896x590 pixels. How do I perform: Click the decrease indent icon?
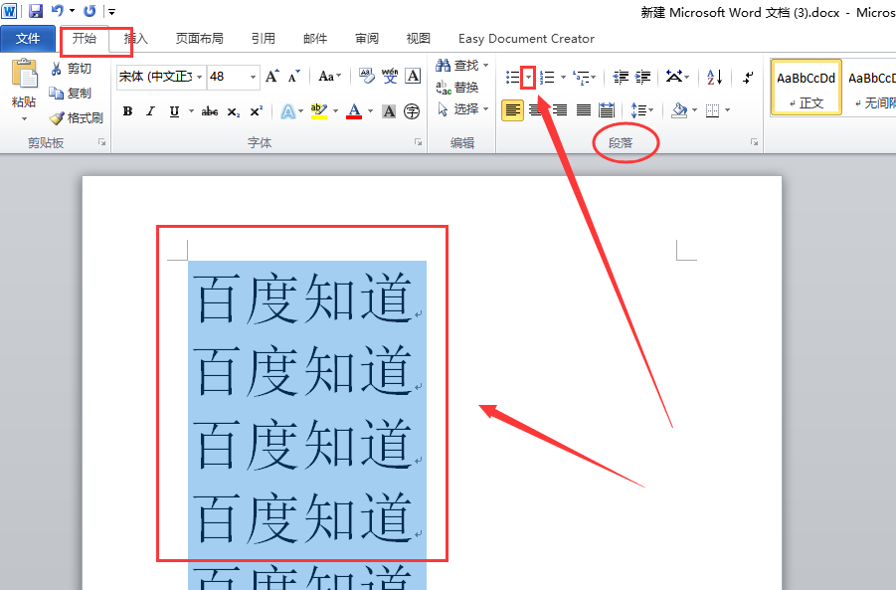click(620, 78)
